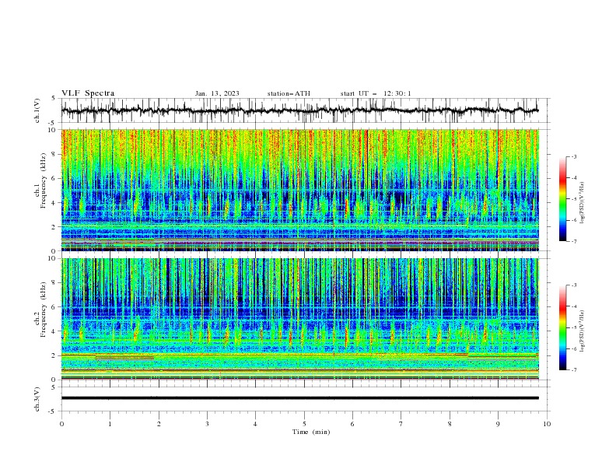Click the date 'Jan. 13, 2023'
The width and height of the screenshot is (616, 476).
tap(217, 93)
